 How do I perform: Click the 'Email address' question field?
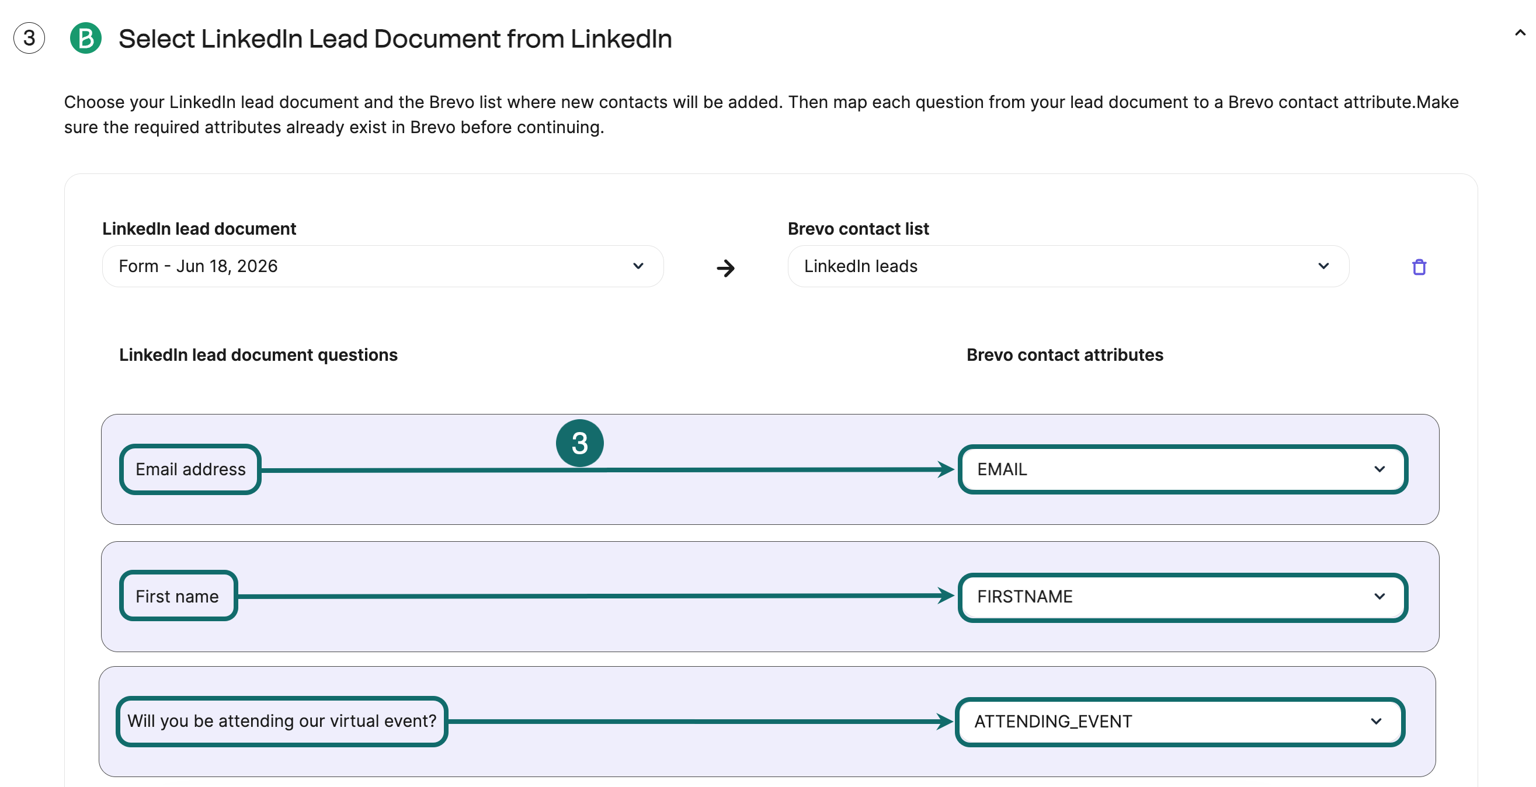[x=190, y=469]
